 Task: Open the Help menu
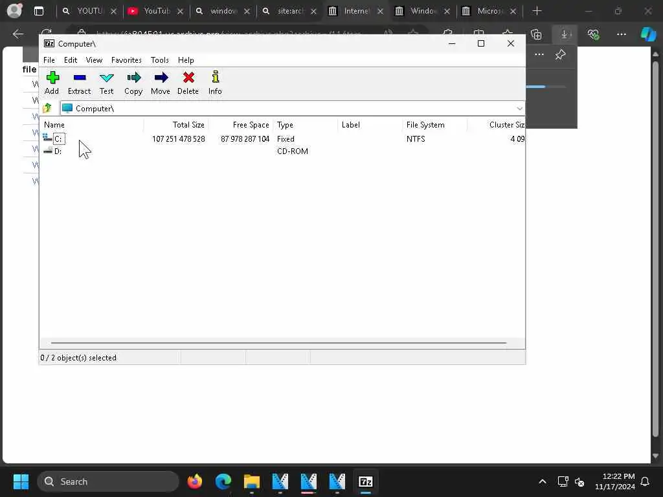tap(186, 60)
